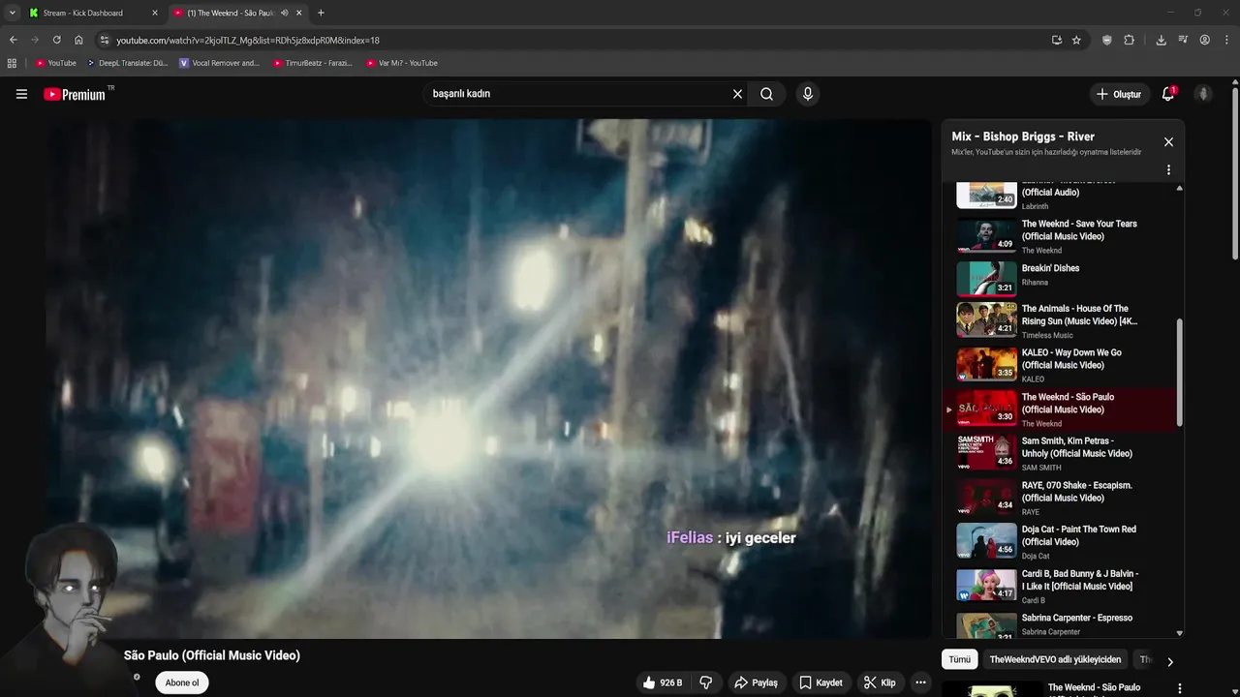The image size is (1240, 697).
Task: Open the tab search dropdown
Action: (x=12, y=13)
